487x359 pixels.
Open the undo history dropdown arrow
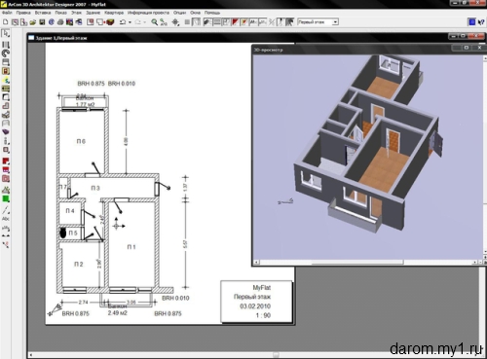(x=130, y=22)
